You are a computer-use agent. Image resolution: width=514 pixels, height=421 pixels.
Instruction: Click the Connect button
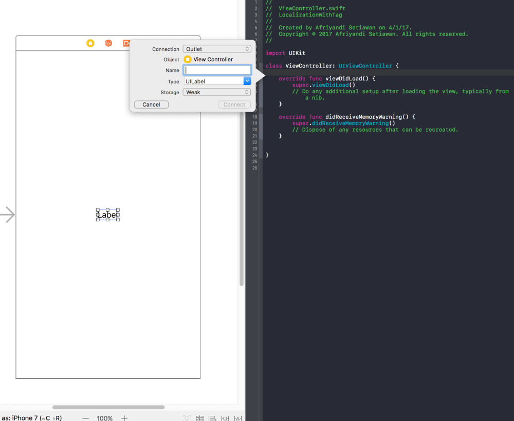point(234,104)
